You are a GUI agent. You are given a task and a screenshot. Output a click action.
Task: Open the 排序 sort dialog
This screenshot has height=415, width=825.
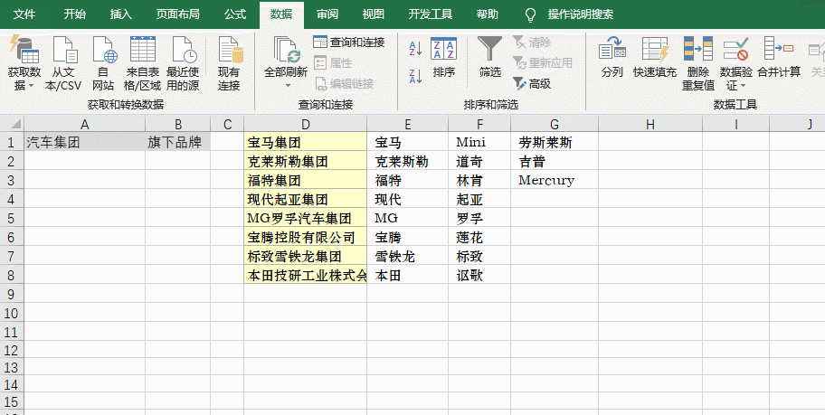tap(443, 57)
